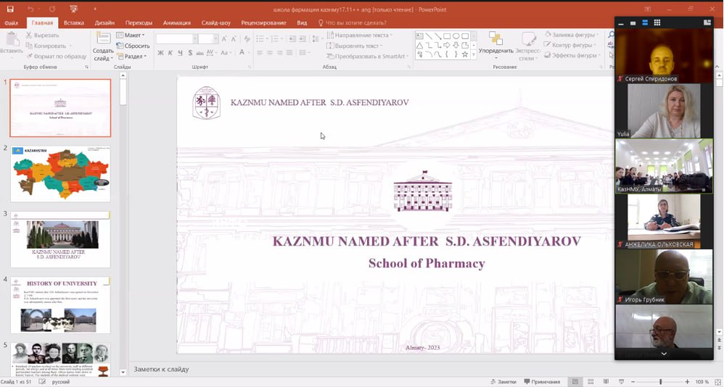The height and width of the screenshot is (387, 724).
Task: Select the right arrow shape in gallery
Action: (x=447, y=45)
